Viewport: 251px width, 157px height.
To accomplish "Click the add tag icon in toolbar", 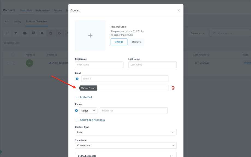I will coord(50,33).
